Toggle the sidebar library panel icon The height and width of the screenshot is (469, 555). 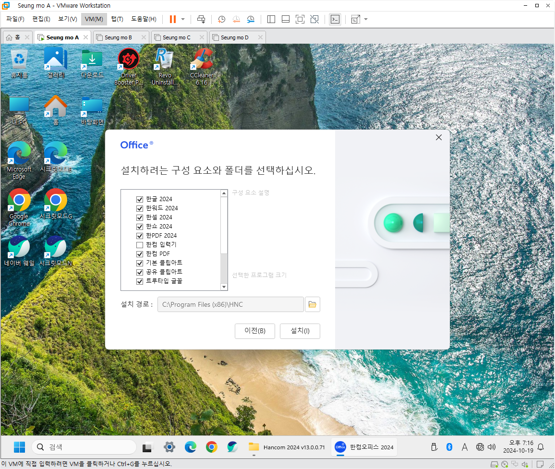271,19
